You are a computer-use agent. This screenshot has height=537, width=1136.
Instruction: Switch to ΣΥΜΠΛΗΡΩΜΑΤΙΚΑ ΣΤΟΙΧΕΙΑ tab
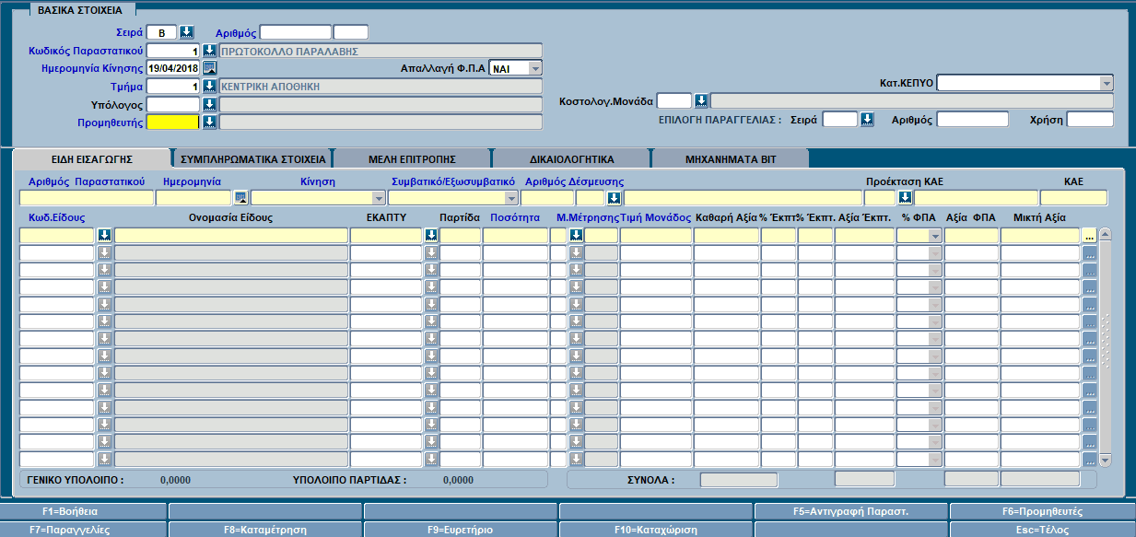click(x=252, y=158)
